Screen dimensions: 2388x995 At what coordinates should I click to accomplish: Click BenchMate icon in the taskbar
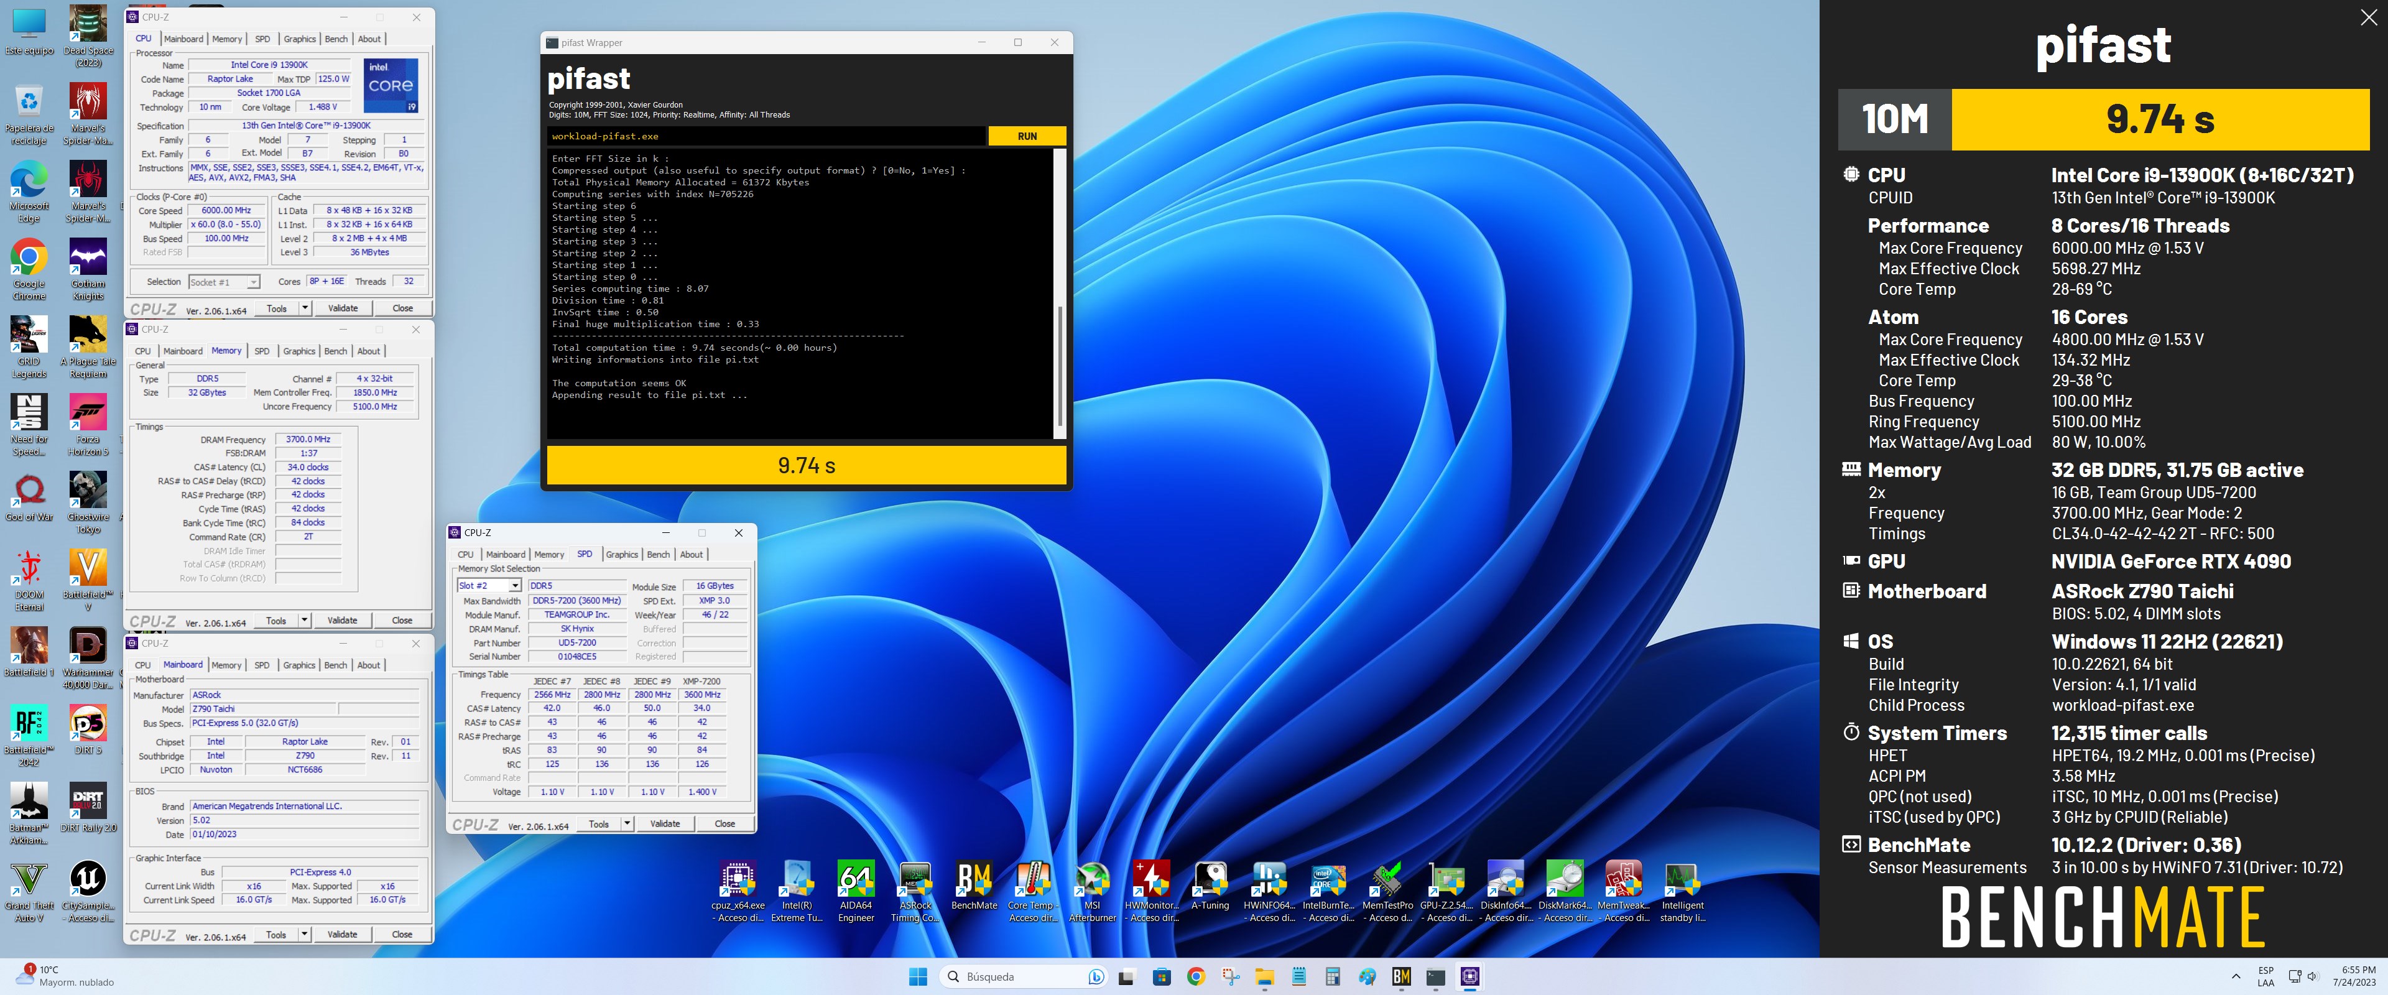[x=1400, y=976]
